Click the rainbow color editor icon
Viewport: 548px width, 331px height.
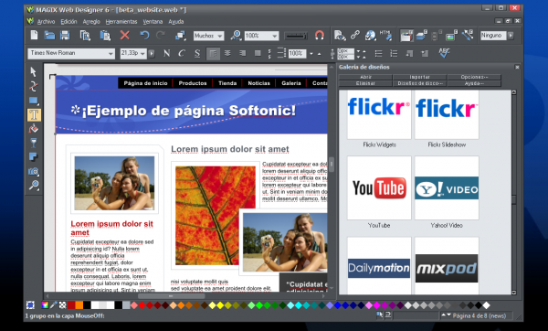45,305
